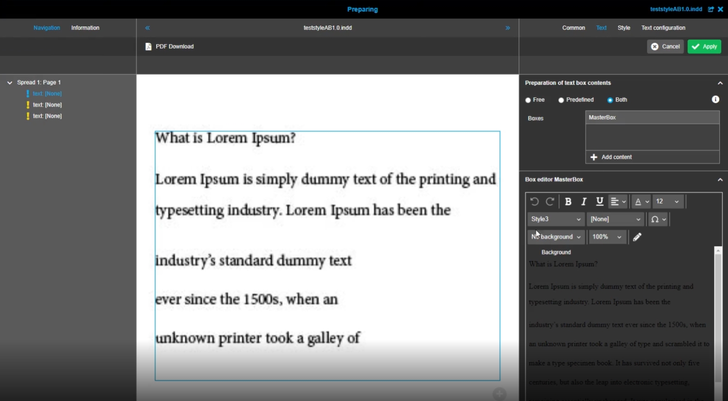Viewport: 728px width, 401px height.
Task: Click the pencil edit icon
Action: (637, 237)
